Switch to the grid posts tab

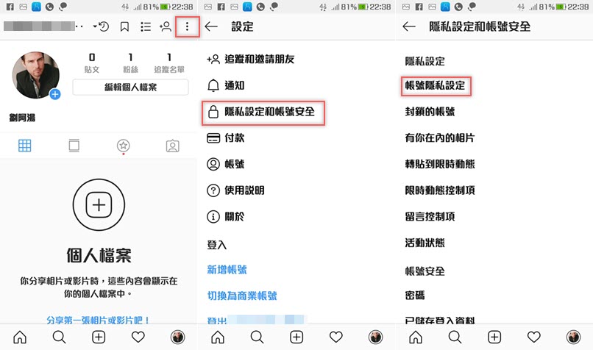pos(24,146)
